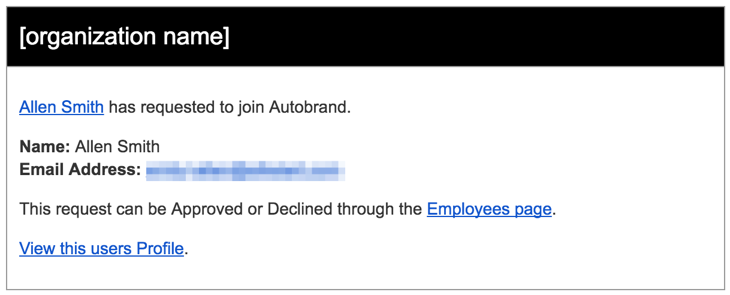
Task: Click the blurred email address value
Action: click(246, 170)
